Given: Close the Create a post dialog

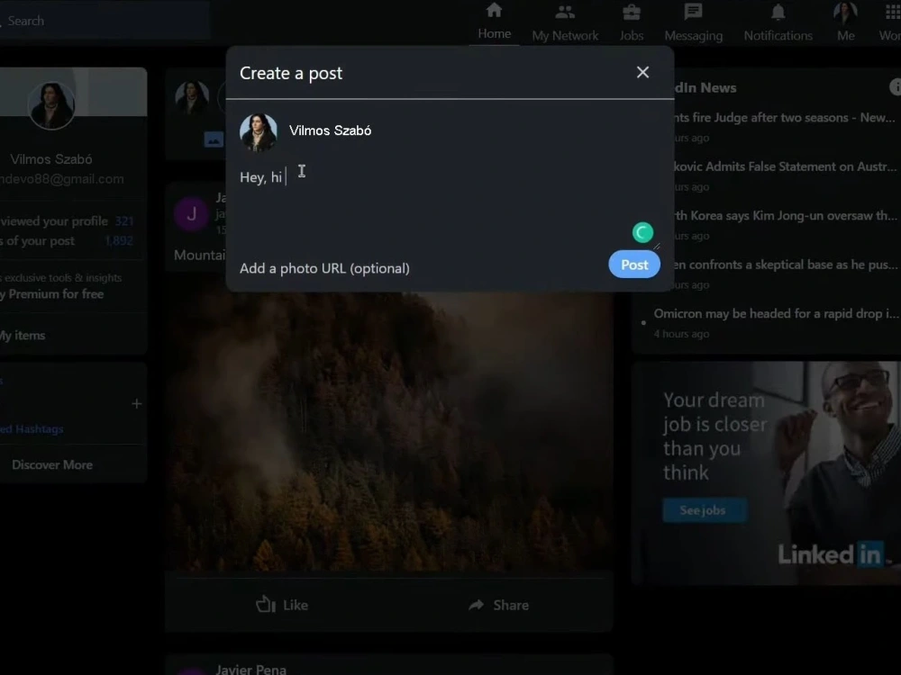Looking at the screenshot, I should 642,72.
